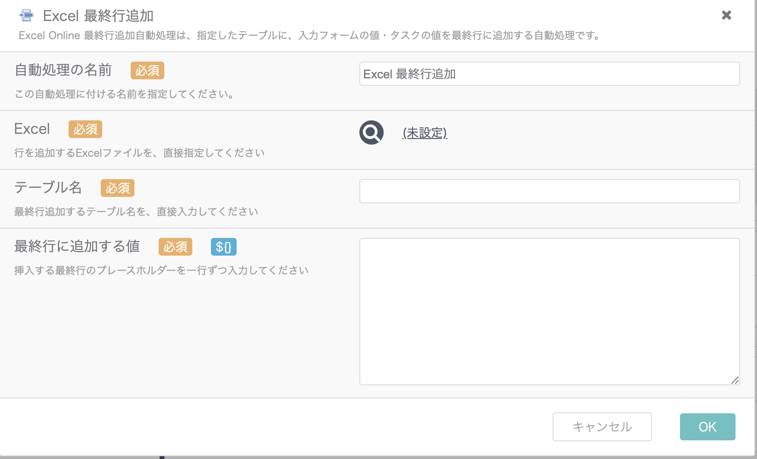Click the 最終行に追加する値 text area
757x459 pixels.
point(549,312)
